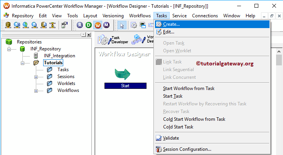Screen dimensions: 283x155
Task: Click the orange W Workflow Manager icon
Action: [x=98, y=25]
